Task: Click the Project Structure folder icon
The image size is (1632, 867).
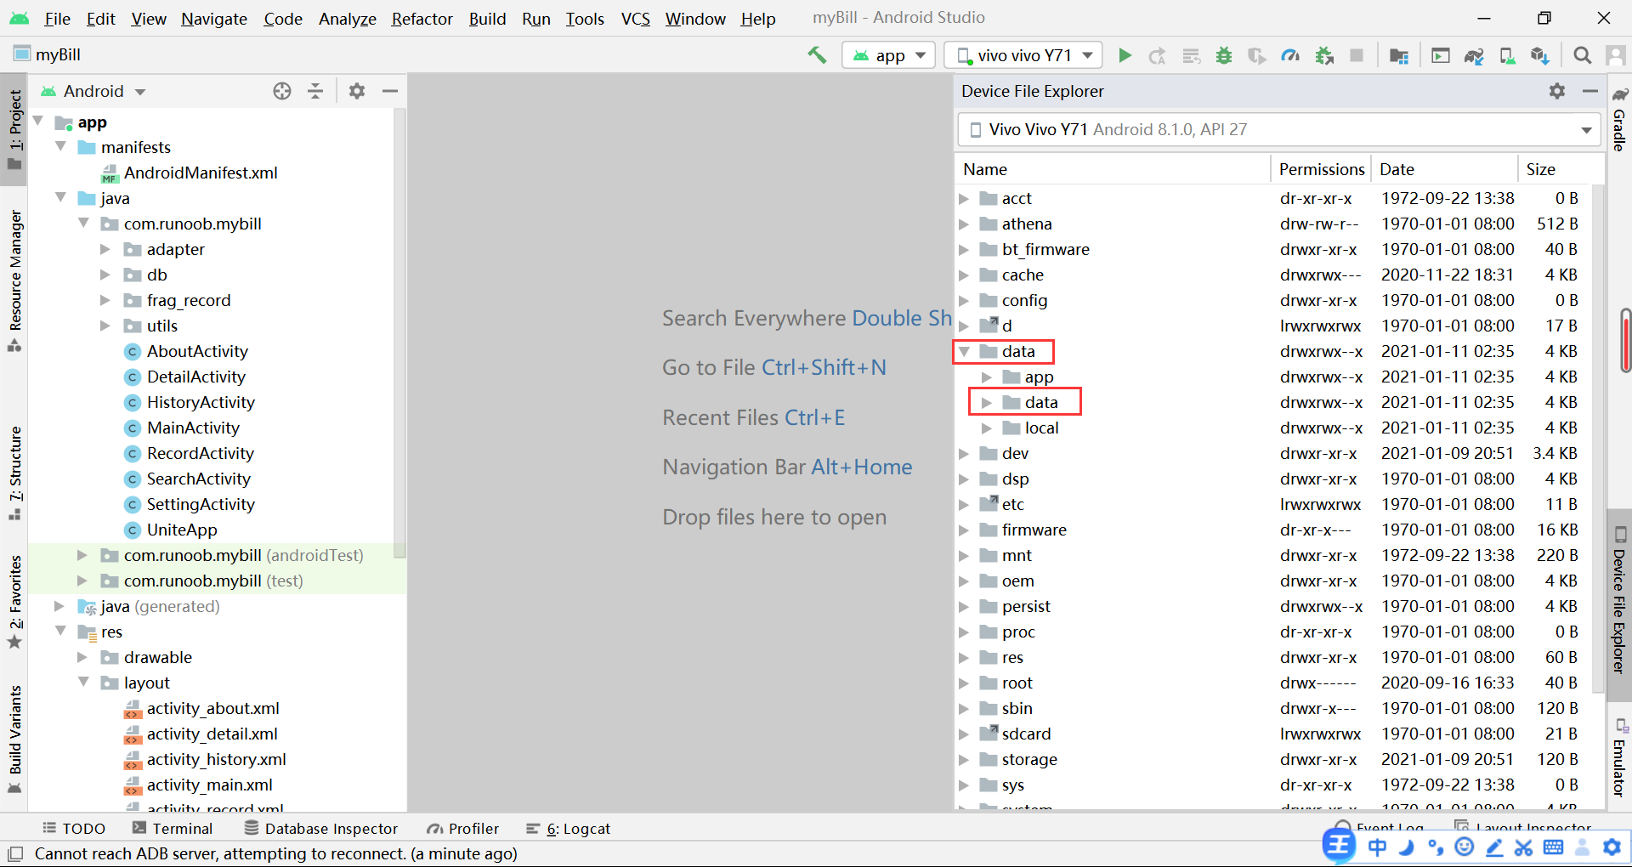Action: pyautogui.click(x=1399, y=55)
